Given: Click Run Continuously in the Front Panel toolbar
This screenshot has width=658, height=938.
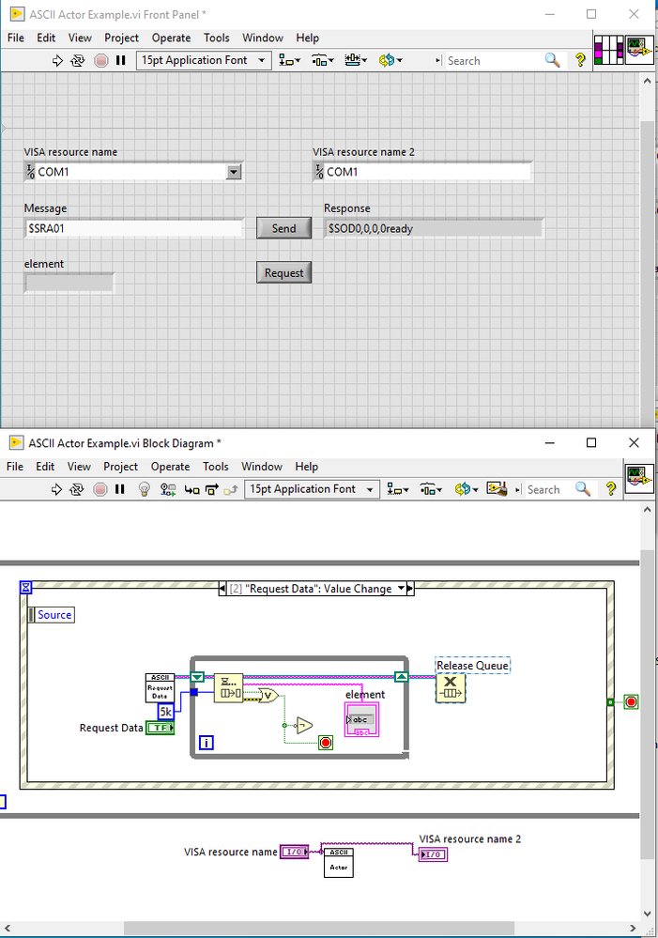Looking at the screenshot, I should point(78,60).
